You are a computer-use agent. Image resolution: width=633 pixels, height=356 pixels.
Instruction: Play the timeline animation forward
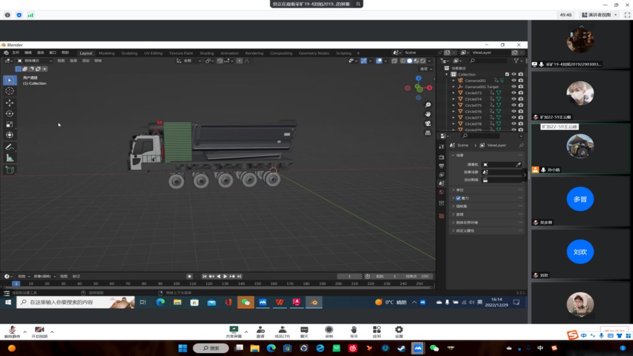pos(225,276)
